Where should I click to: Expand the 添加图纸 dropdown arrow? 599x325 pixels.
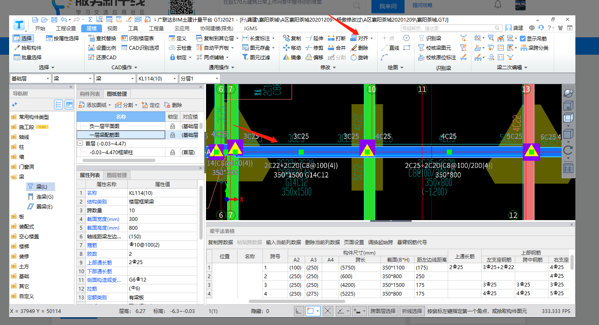pos(109,105)
